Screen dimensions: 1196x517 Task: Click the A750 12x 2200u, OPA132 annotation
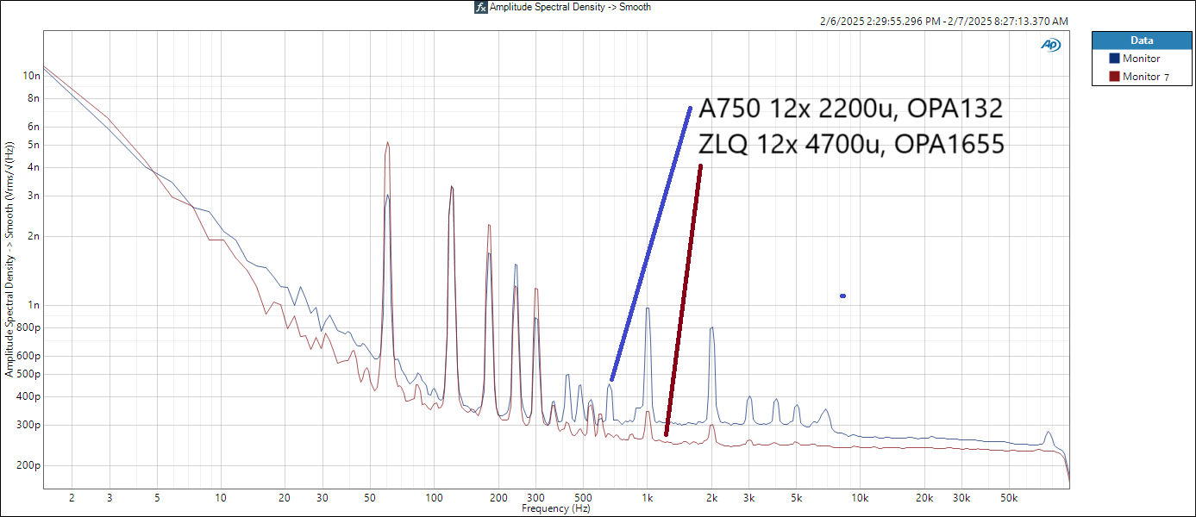click(851, 109)
